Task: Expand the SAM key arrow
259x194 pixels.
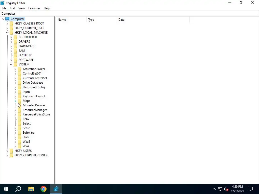Action: 11,51
